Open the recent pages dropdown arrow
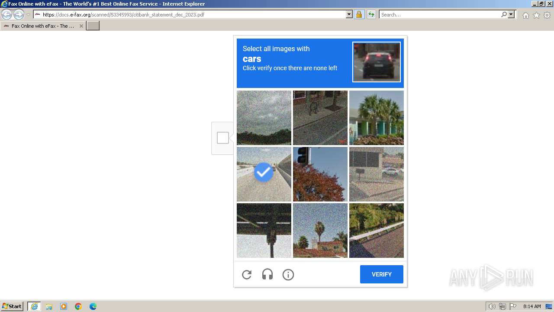The image size is (554, 312). 28,15
